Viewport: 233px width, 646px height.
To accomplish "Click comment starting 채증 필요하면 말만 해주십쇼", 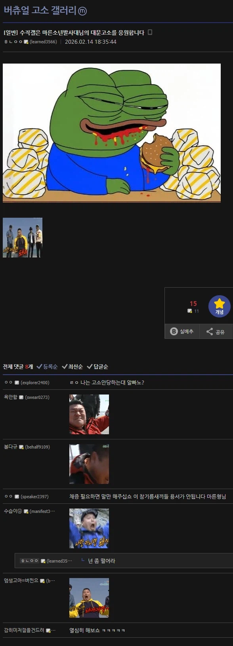I will (148, 497).
